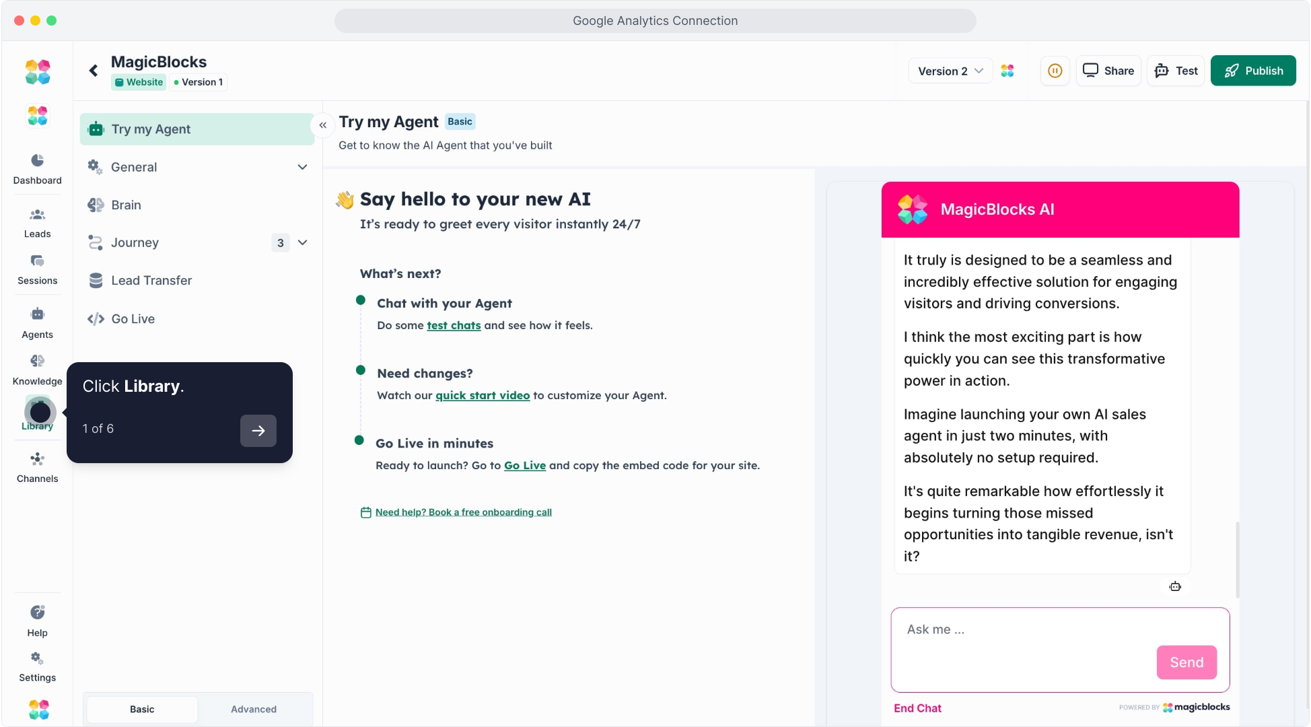
Task: Switch to Advanced mode toggle
Action: click(254, 709)
